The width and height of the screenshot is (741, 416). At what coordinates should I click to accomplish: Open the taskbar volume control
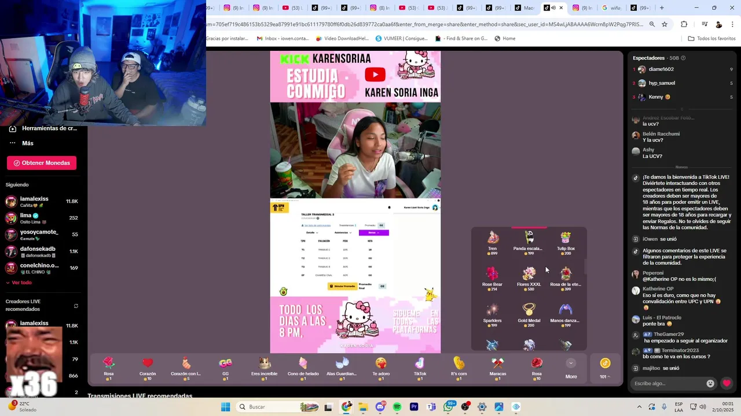tap(702, 407)
